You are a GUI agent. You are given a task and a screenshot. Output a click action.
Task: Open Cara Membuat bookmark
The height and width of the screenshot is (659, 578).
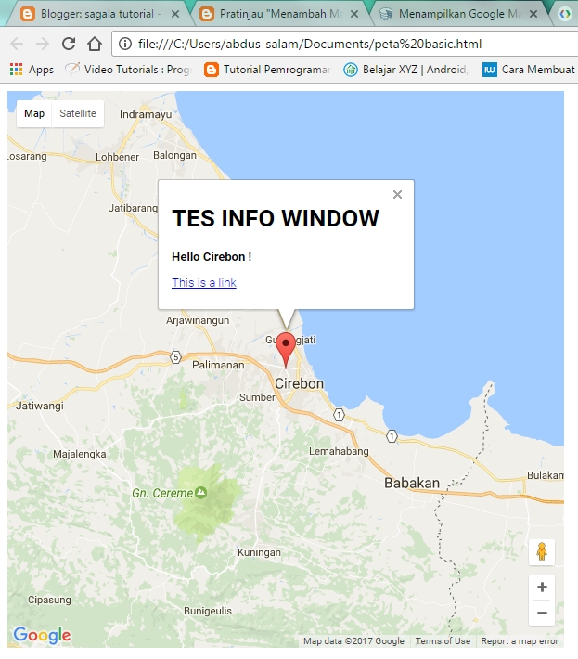point(529,70)
